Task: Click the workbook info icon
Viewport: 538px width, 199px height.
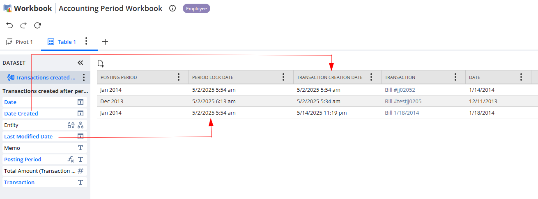Action: click(172, 8)
